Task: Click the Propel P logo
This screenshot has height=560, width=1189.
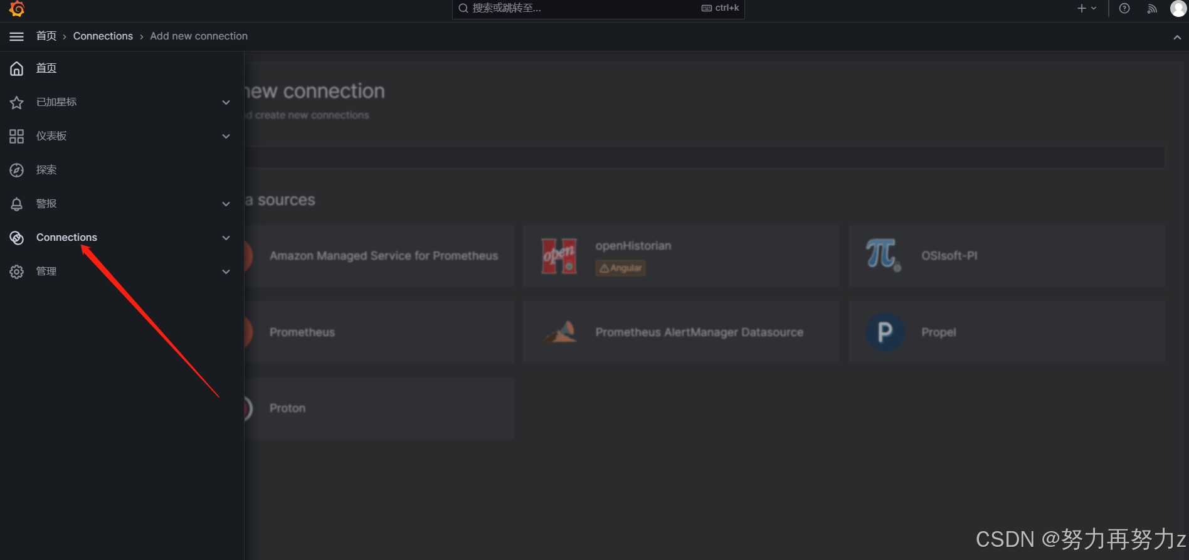Action: tap(885, 332)
